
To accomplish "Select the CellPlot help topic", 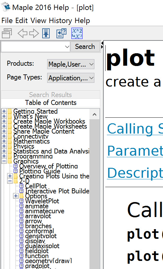I will pyautogui.click(x=36, y=186).
